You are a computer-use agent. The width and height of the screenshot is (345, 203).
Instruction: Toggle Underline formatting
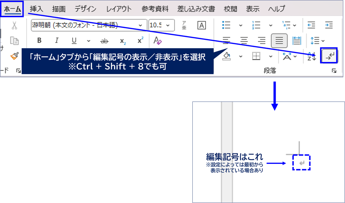pyautogui.click(x=74, y=41)
